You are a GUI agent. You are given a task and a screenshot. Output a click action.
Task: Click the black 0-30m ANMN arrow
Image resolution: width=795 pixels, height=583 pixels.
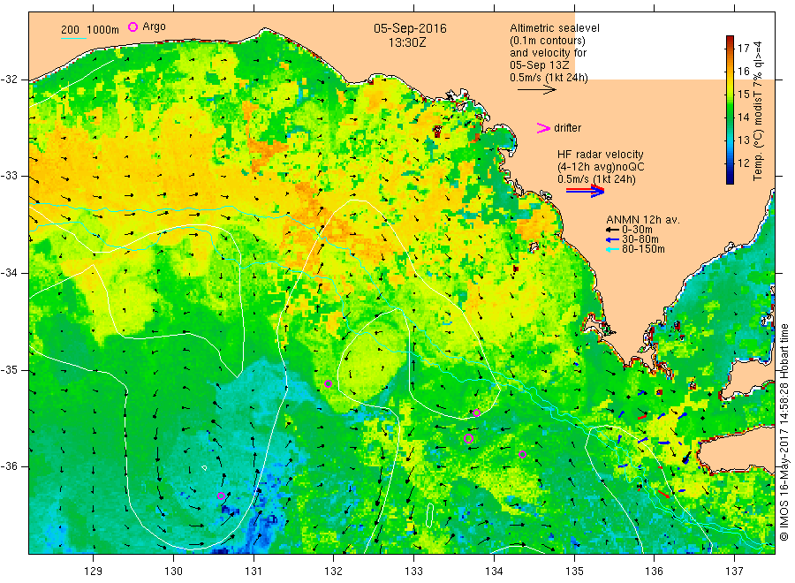coord(612,230)
